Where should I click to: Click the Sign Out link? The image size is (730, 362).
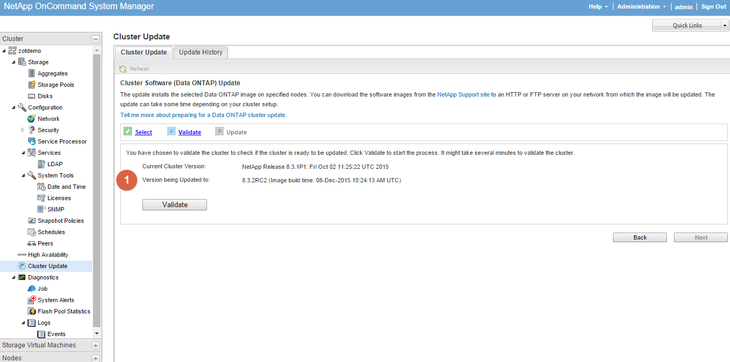(713, 6)
